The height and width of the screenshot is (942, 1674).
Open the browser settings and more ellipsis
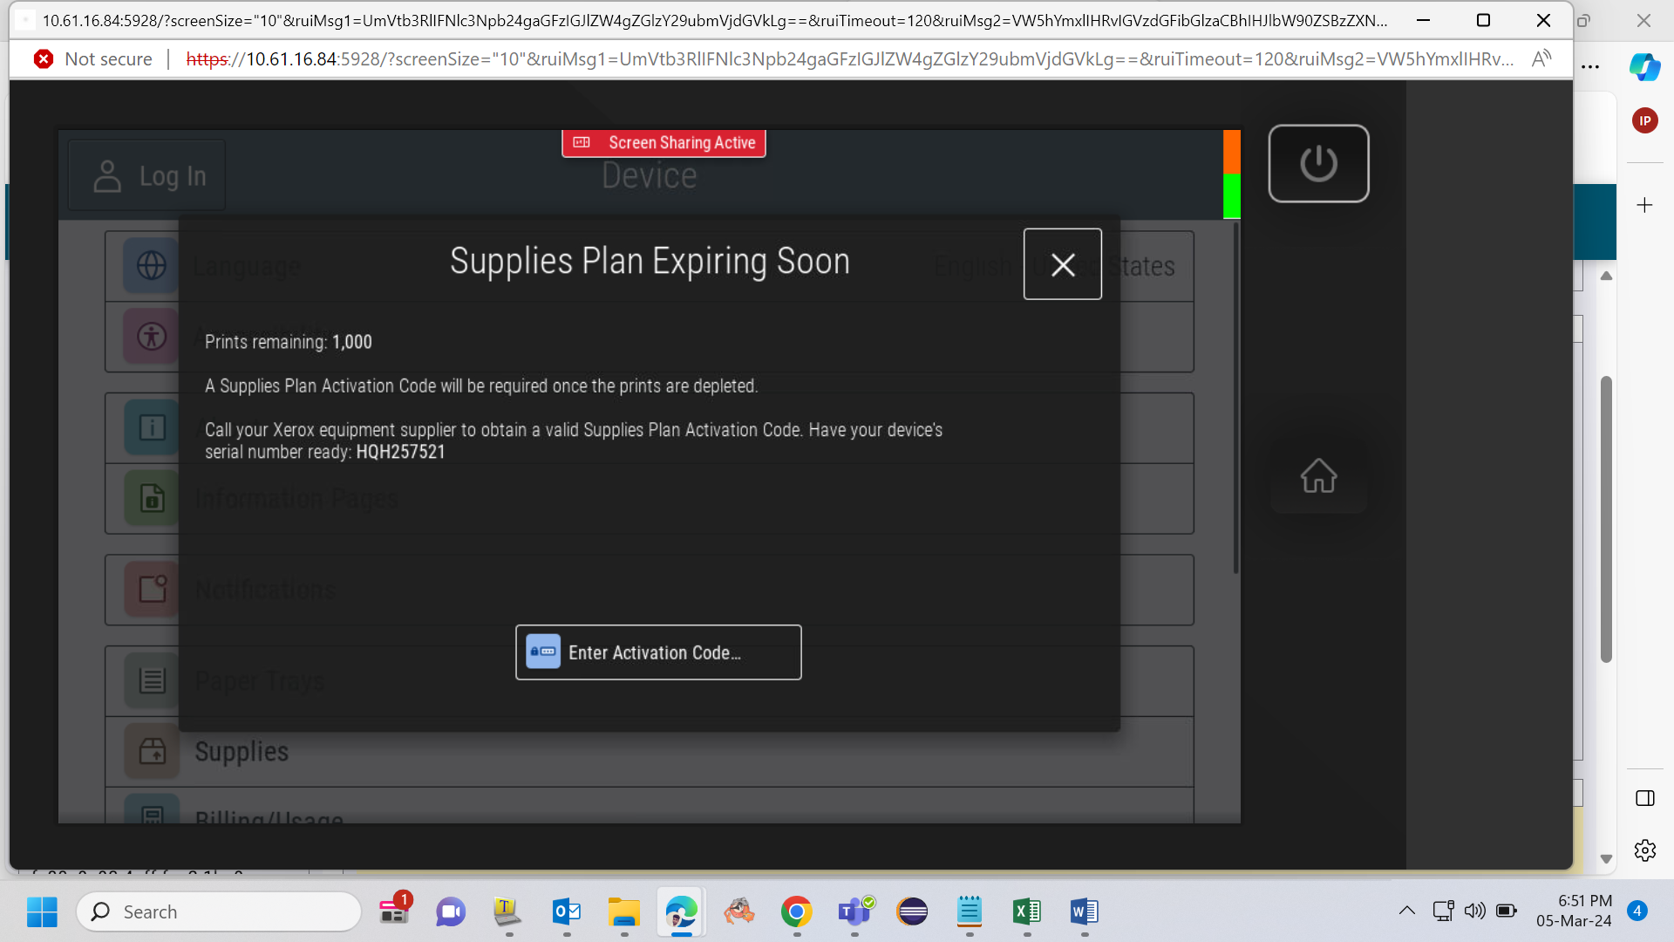[1590, 66]
